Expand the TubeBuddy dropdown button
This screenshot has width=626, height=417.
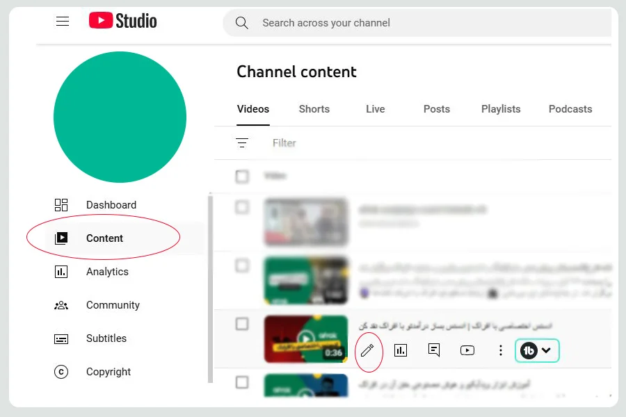[x=537, y=350]
